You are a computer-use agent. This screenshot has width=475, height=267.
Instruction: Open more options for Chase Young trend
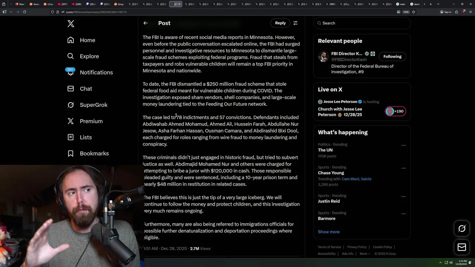pyautogui.click(x=403, y=168)
